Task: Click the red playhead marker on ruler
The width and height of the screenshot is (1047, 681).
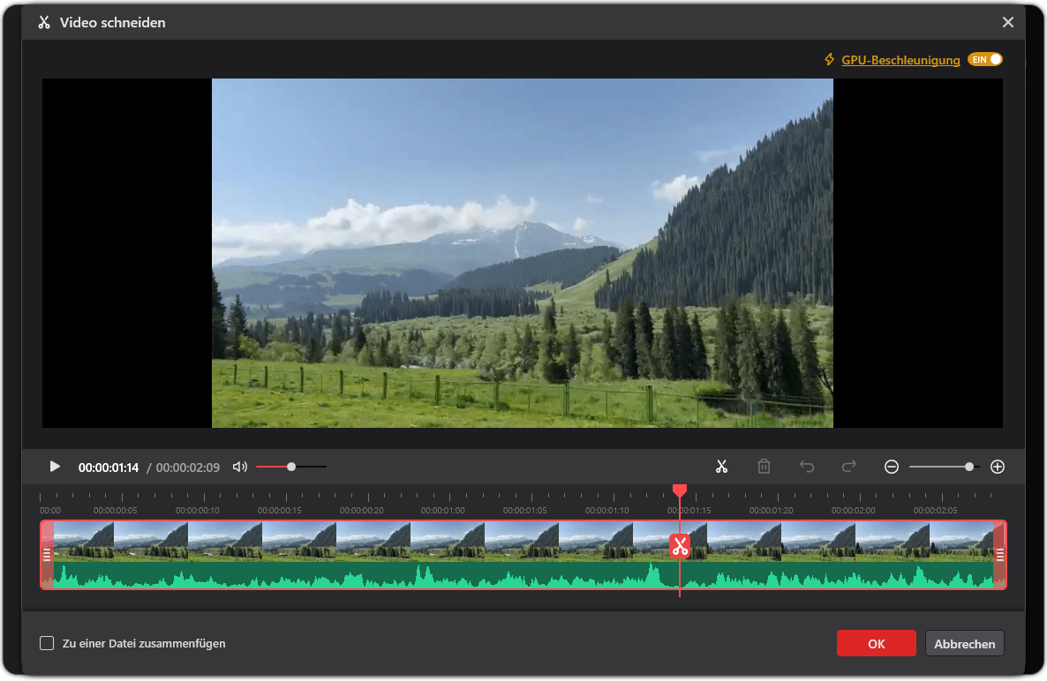Action: (x=680, y=491)
